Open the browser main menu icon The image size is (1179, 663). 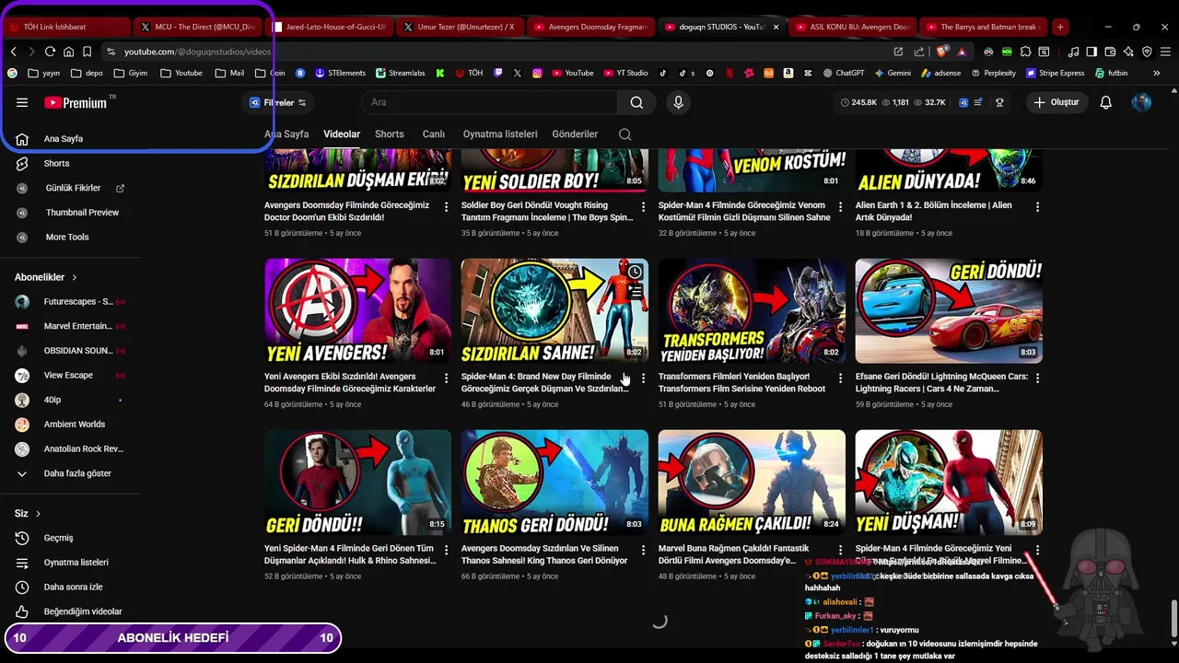coord(1165,52)
